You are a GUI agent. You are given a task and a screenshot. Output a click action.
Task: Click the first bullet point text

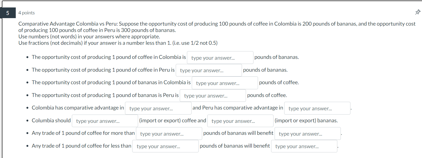(109, 57)
